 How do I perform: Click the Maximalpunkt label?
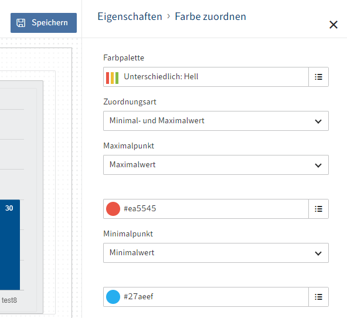(128, 146)
